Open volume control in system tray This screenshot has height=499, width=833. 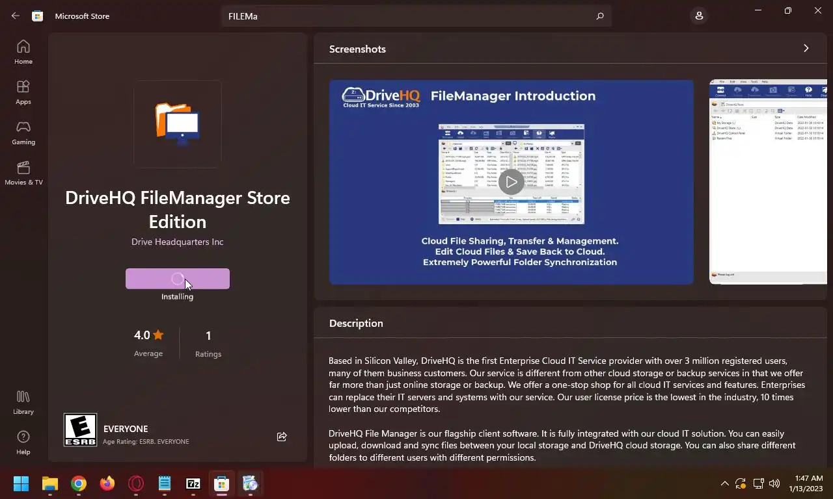(774, 483)
